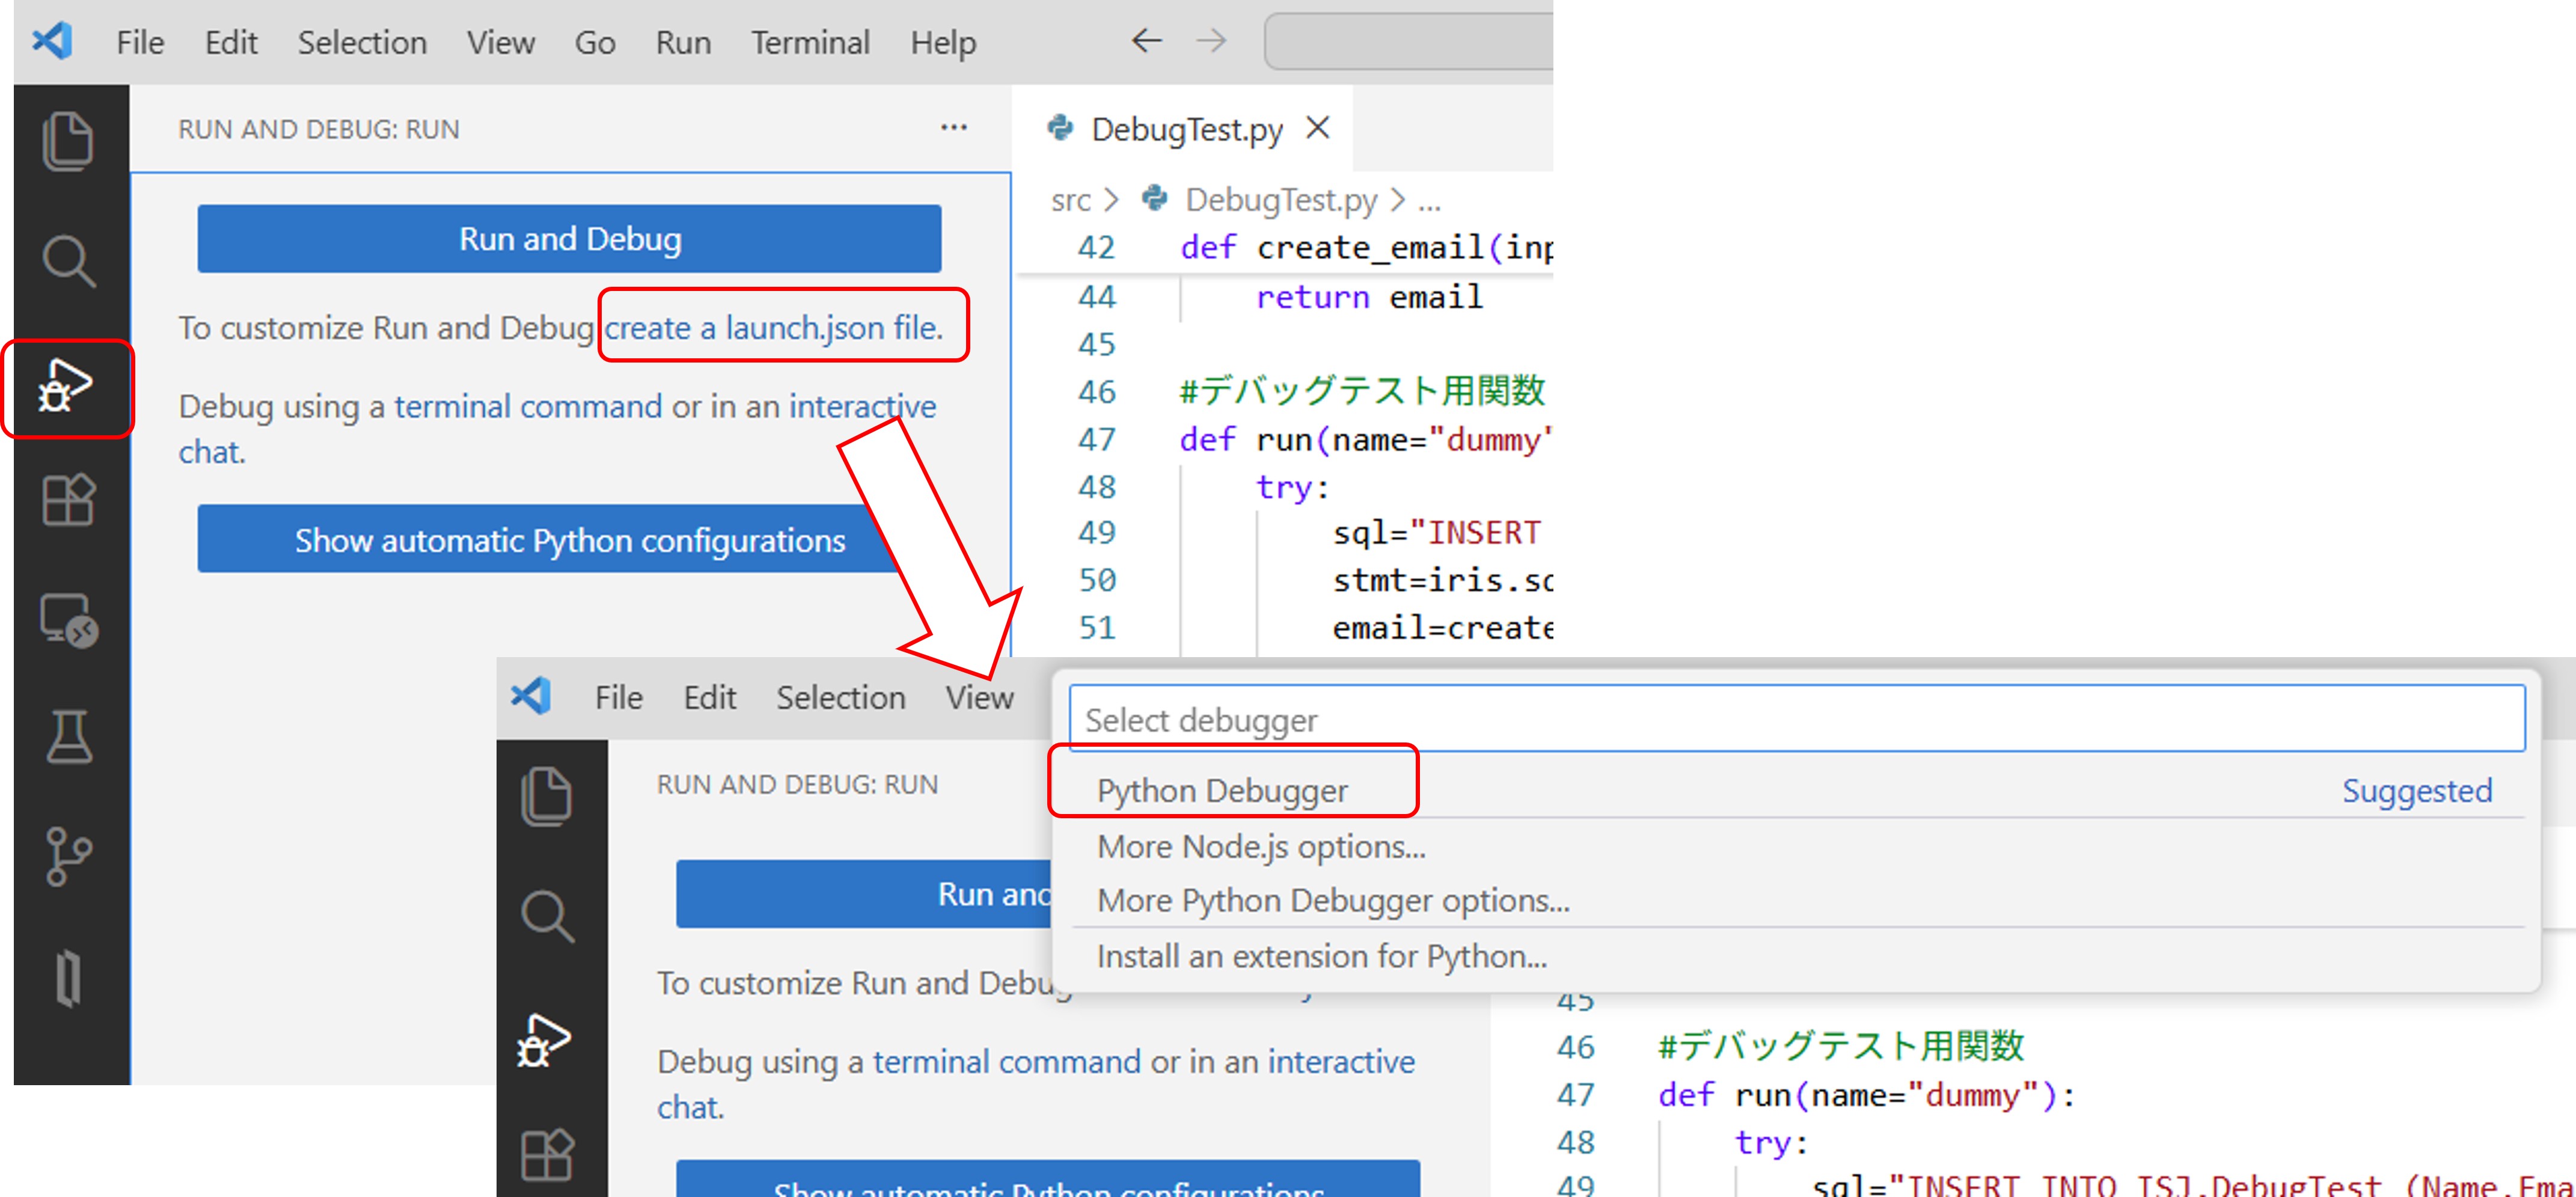Open the Search view in the activity bar
Image resolution: width=2576 pixels, height=1197 pixels.
(x=68, y=261)
